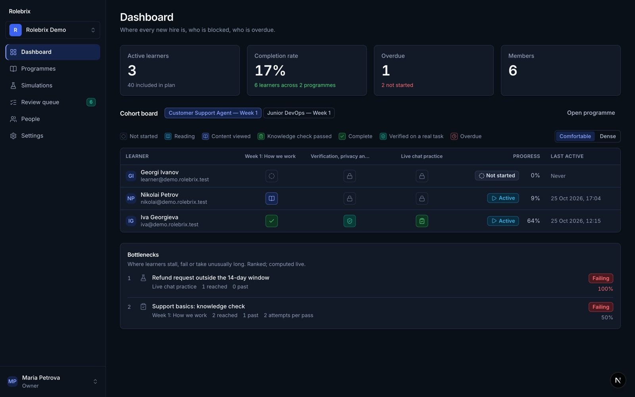Click Georgi Ivanov's locked Live chat practice icon
Viewport: 635px width, 397px height.
coord(422,176)
